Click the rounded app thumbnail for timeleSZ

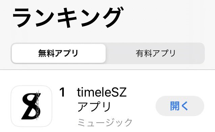click(31, 106)
